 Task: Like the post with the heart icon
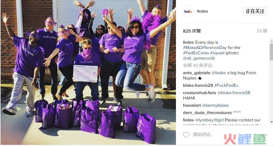pos(186,135)
